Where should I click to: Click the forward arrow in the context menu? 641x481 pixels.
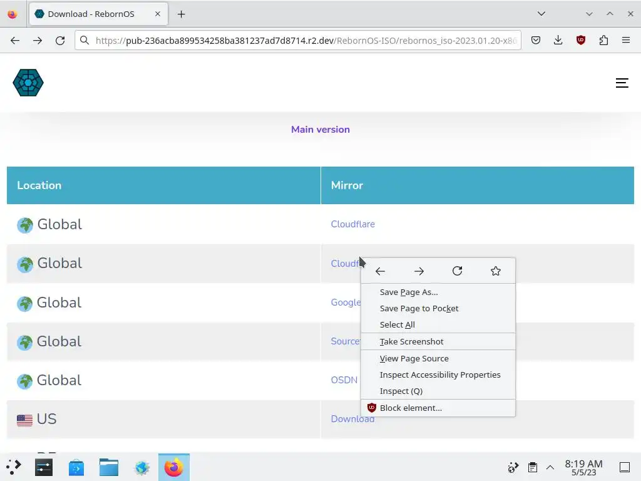tap(419, 271)
